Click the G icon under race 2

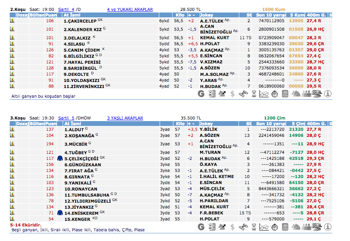[201, 94]
